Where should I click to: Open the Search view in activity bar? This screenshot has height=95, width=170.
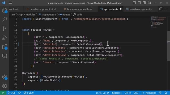tap(5, 19)
